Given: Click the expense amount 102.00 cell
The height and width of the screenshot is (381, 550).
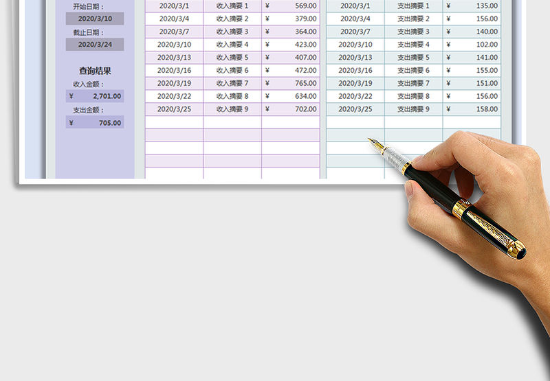Looking at the screenshot, I should [x=472, y=45].
